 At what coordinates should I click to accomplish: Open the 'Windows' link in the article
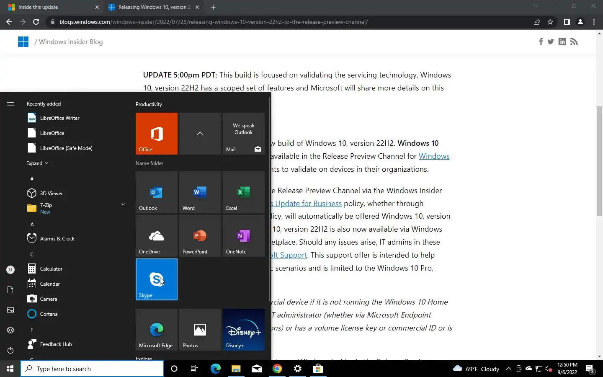click(434, 156)
